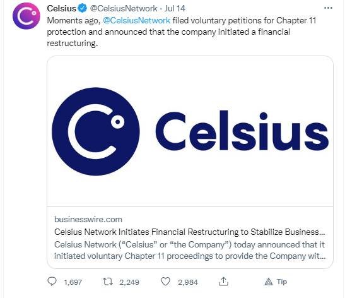The image size is (345, 298).
Task: Open the @CelsiusNetwork handle beside the name
Action: click(124, 8)
